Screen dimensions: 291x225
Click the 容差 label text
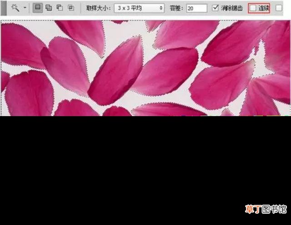176,8
